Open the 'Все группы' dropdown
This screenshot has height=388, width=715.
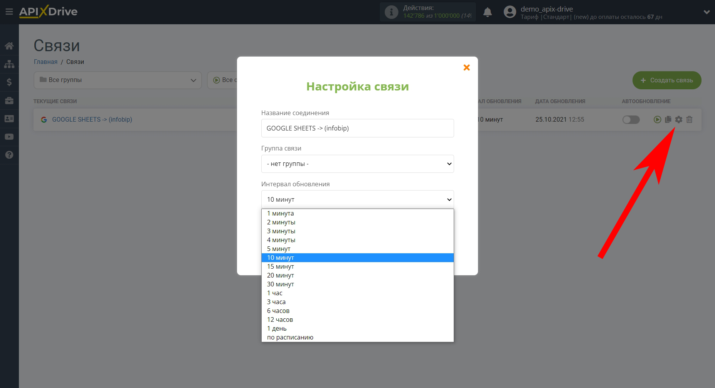118,80
